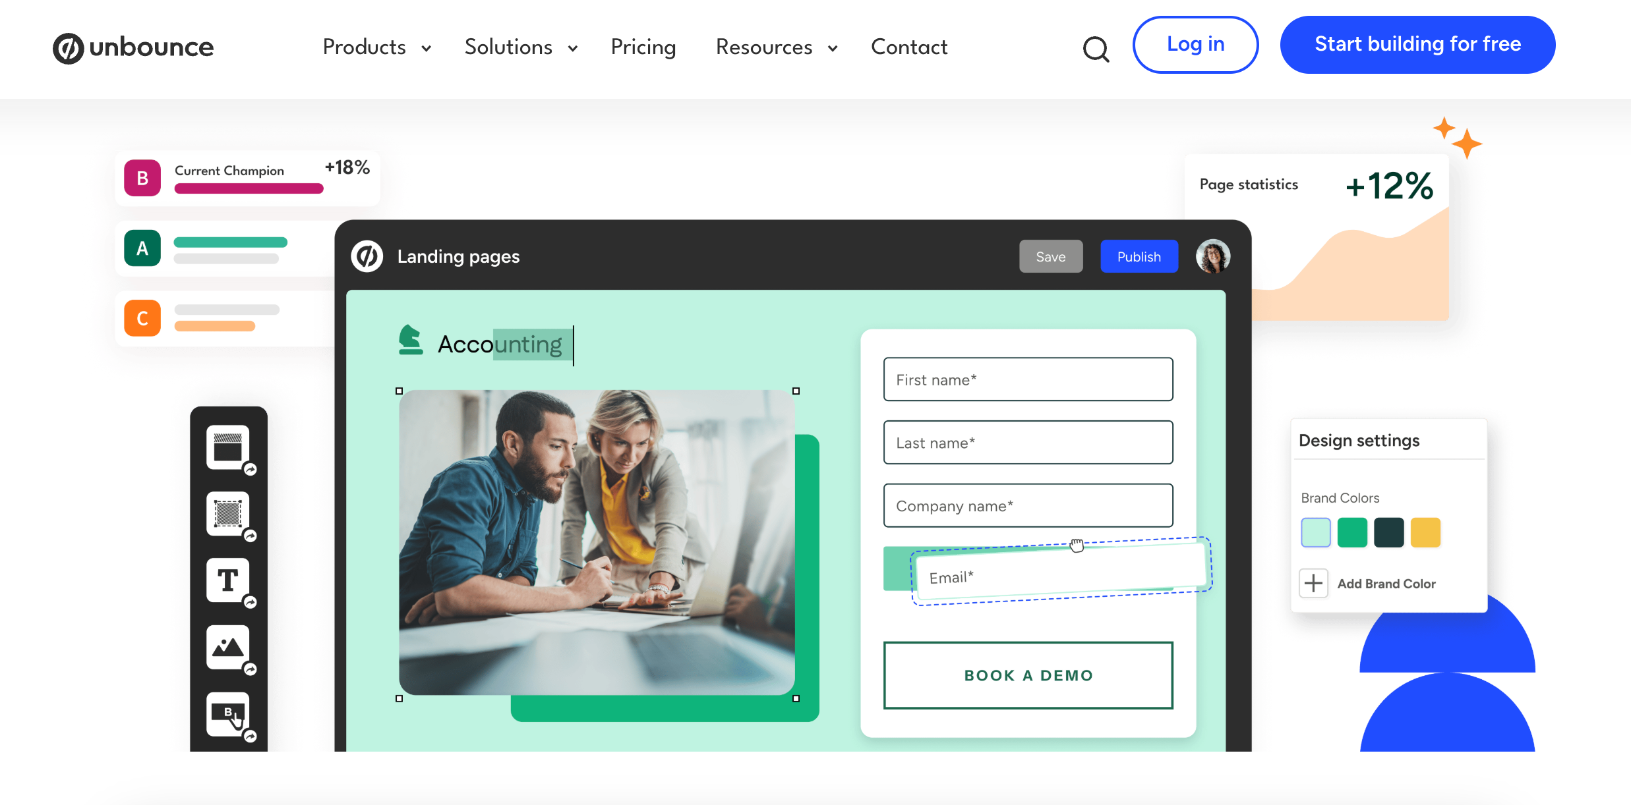Expand the Products dropdown menu

(x=377, y=47)
